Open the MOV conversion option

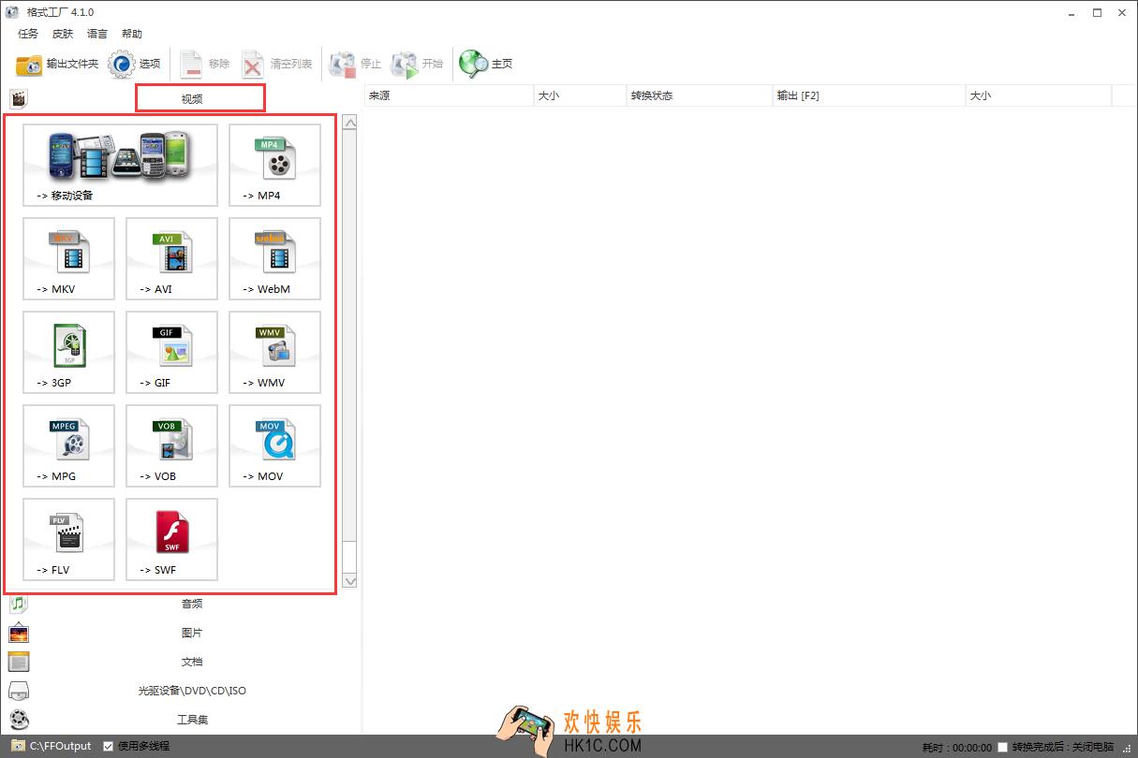click(274, 445)
